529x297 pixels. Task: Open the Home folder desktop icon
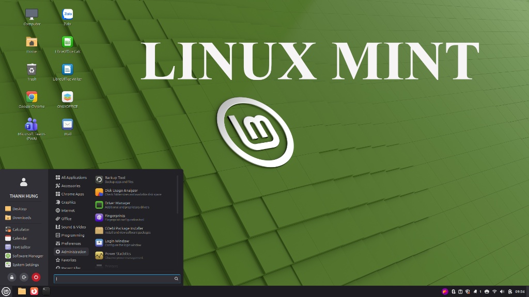pos(32,44)
